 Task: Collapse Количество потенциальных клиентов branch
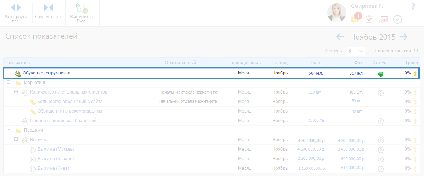[x=16, y=92]
